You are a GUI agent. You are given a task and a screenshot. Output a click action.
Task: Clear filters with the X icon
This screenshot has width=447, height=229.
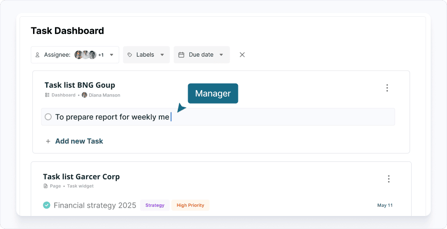point(242,55)
